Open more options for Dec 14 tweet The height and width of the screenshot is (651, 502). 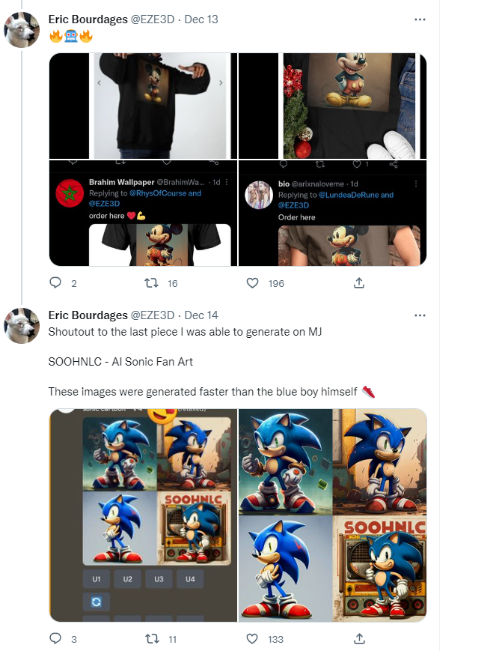420,315
